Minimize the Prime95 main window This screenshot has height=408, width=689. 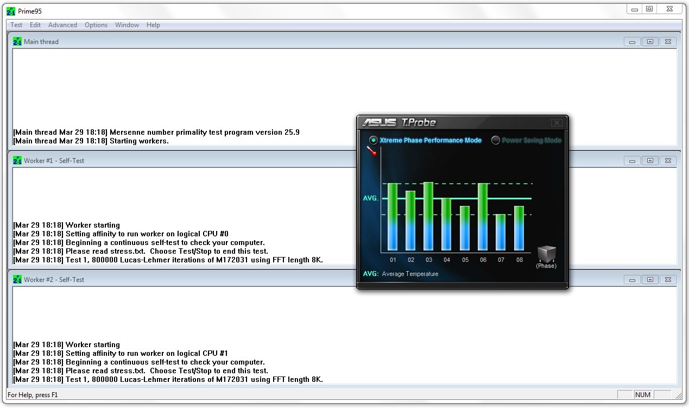coord(634,9)
